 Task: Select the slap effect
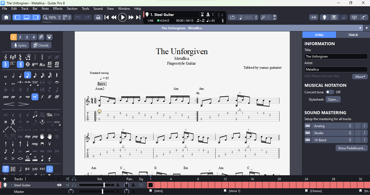point(28,137)
